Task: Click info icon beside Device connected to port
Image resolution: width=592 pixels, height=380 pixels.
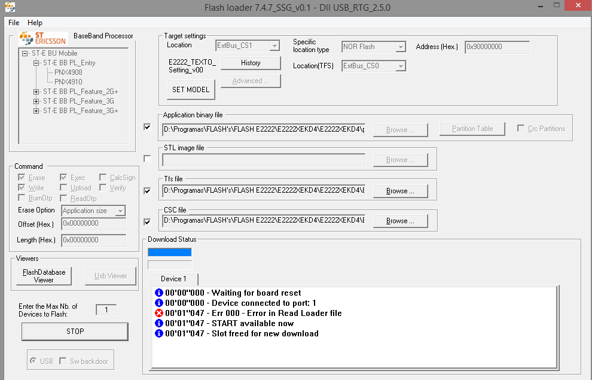Action: (159, 303)
